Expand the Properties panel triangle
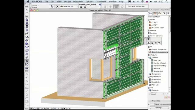Viewport: 195px width, 110px height. point(151,101)
